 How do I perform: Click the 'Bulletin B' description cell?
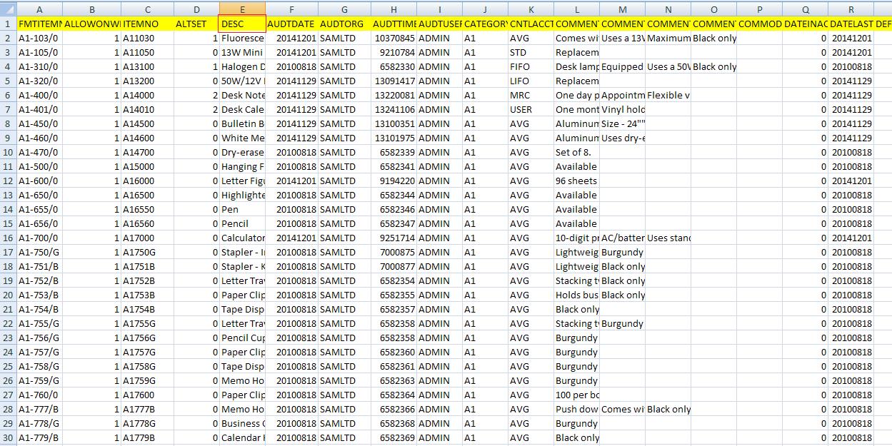[x=242, y=123]
